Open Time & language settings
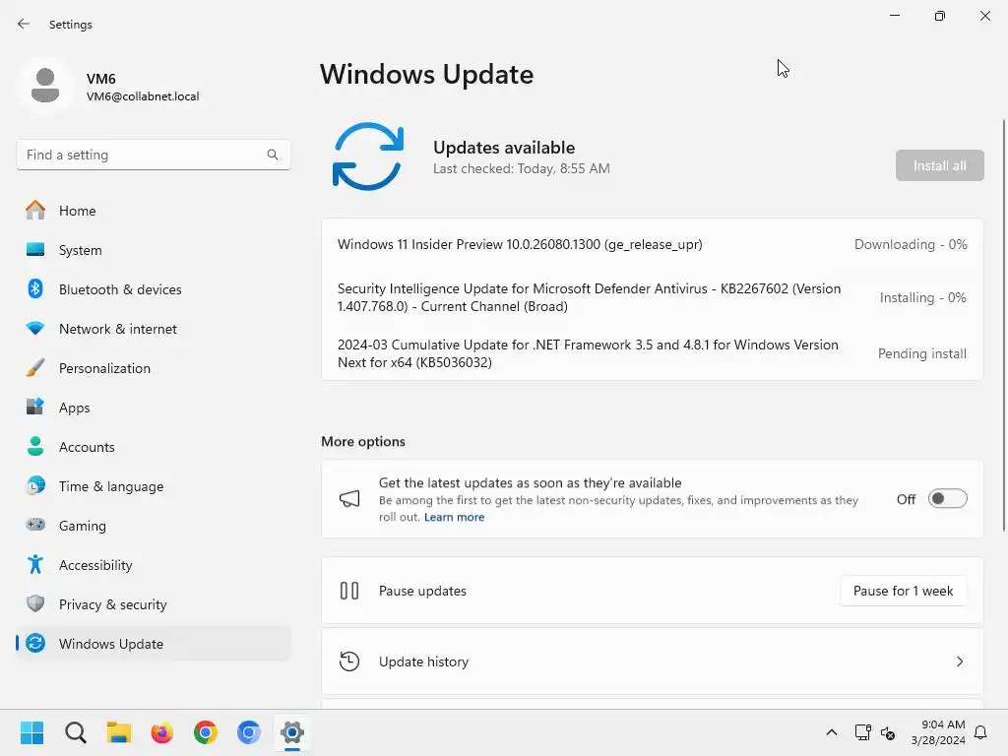This screenshot has height=756, width=1008. [153, 486]
